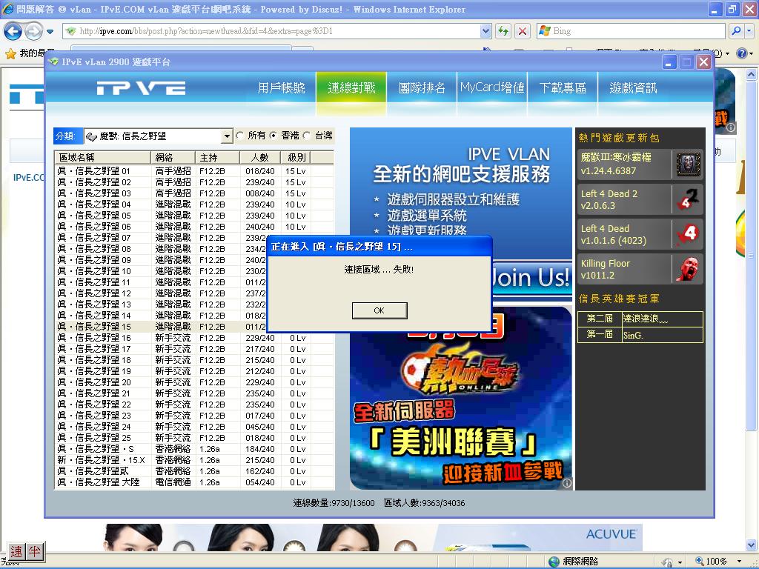Click the green Refresh page icon
The width and height of the screenshot is (759, 569).
503,31
